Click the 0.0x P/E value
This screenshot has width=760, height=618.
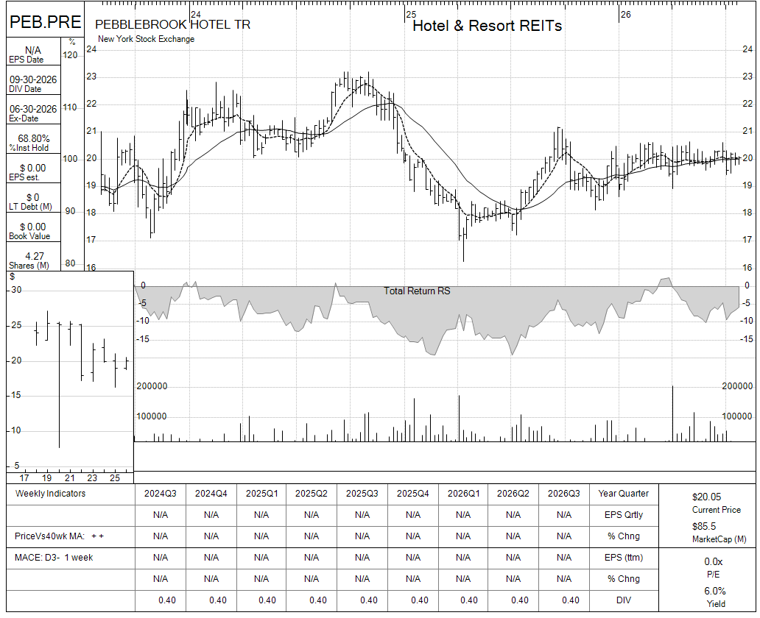(x=714, y=562)
